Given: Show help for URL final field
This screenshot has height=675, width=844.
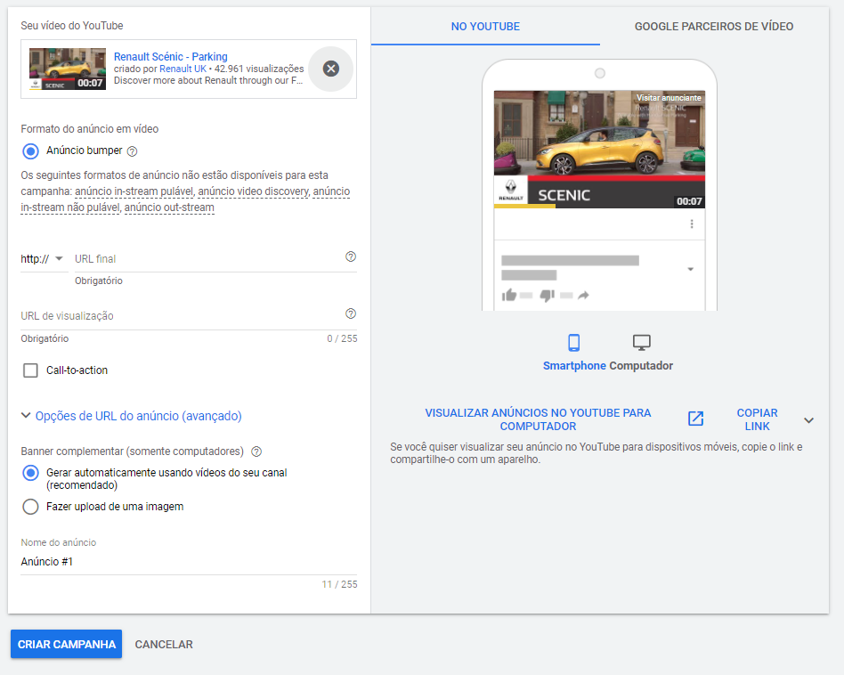Looking at the screenshot, I should (x=351, y=256).
